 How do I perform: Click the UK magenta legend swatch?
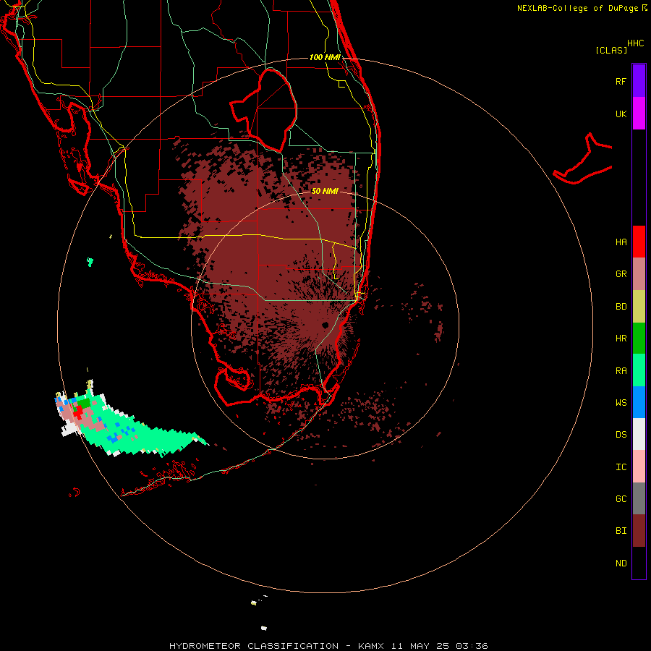(x=639, y=114)
